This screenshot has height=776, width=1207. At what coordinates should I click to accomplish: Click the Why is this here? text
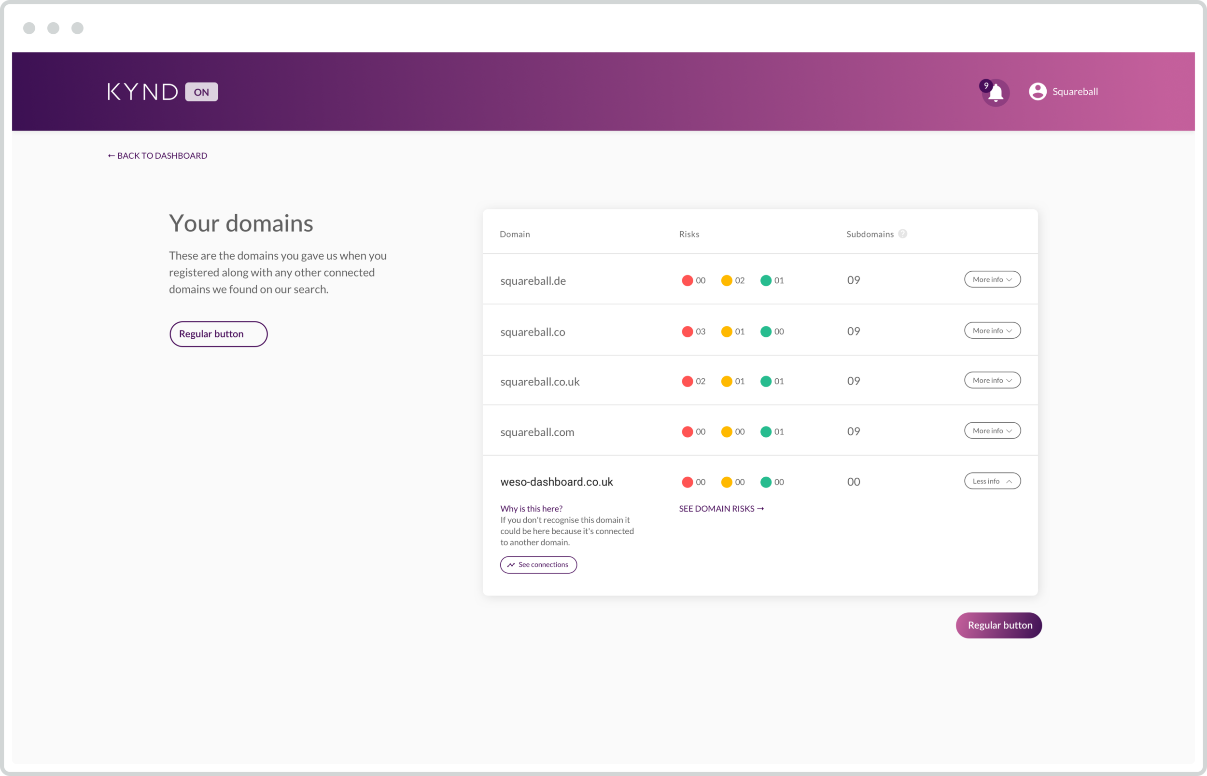531,509
